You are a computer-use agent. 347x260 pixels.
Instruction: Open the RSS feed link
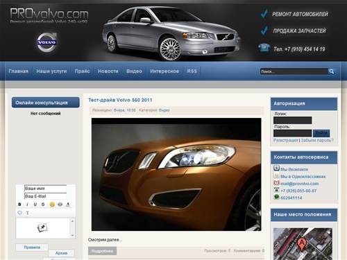192,71
